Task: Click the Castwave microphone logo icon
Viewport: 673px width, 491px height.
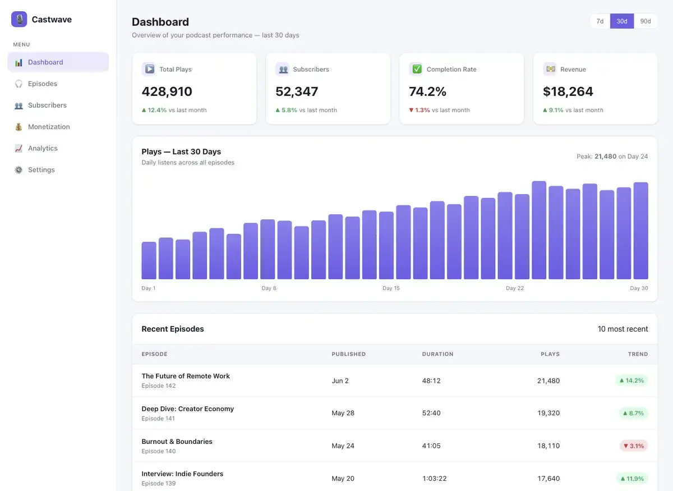Action: click(19, 19)
